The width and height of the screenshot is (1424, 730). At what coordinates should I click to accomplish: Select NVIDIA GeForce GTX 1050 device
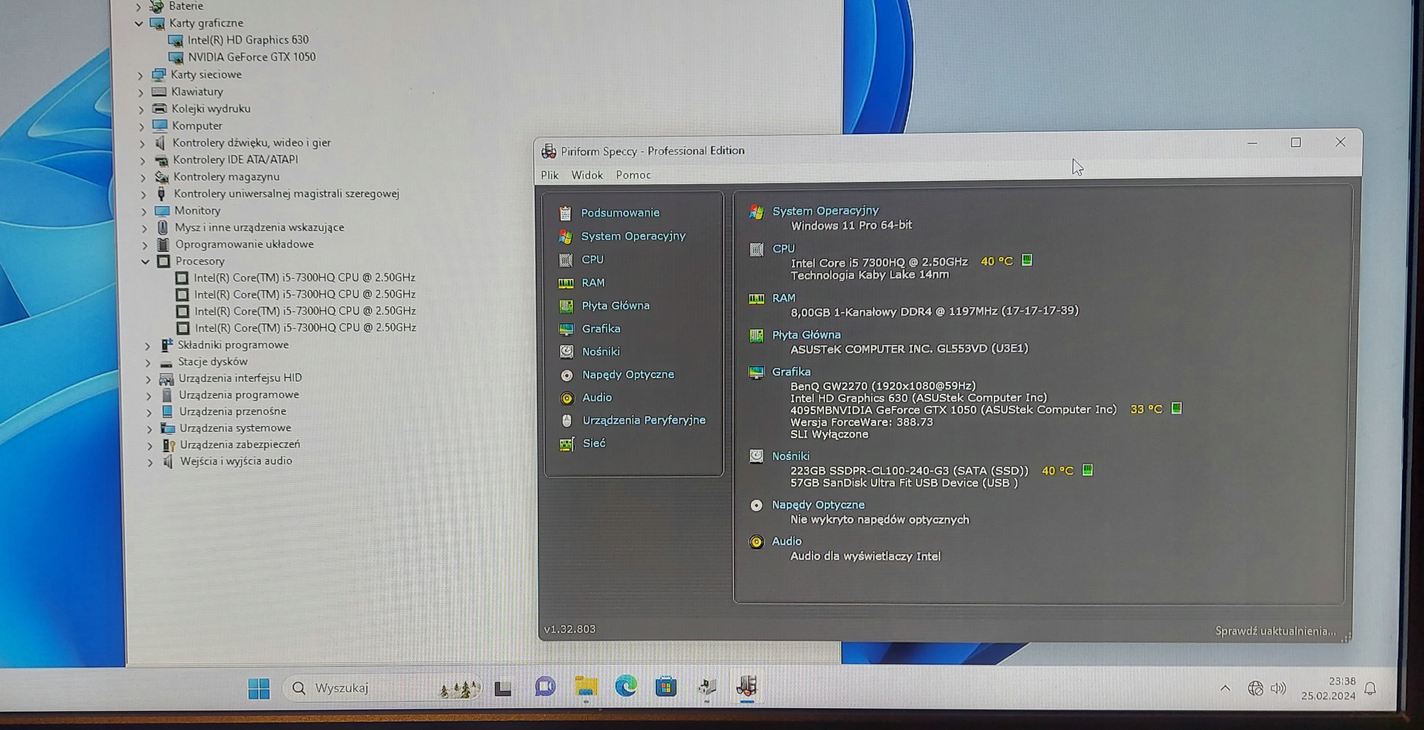coord(251,57)
